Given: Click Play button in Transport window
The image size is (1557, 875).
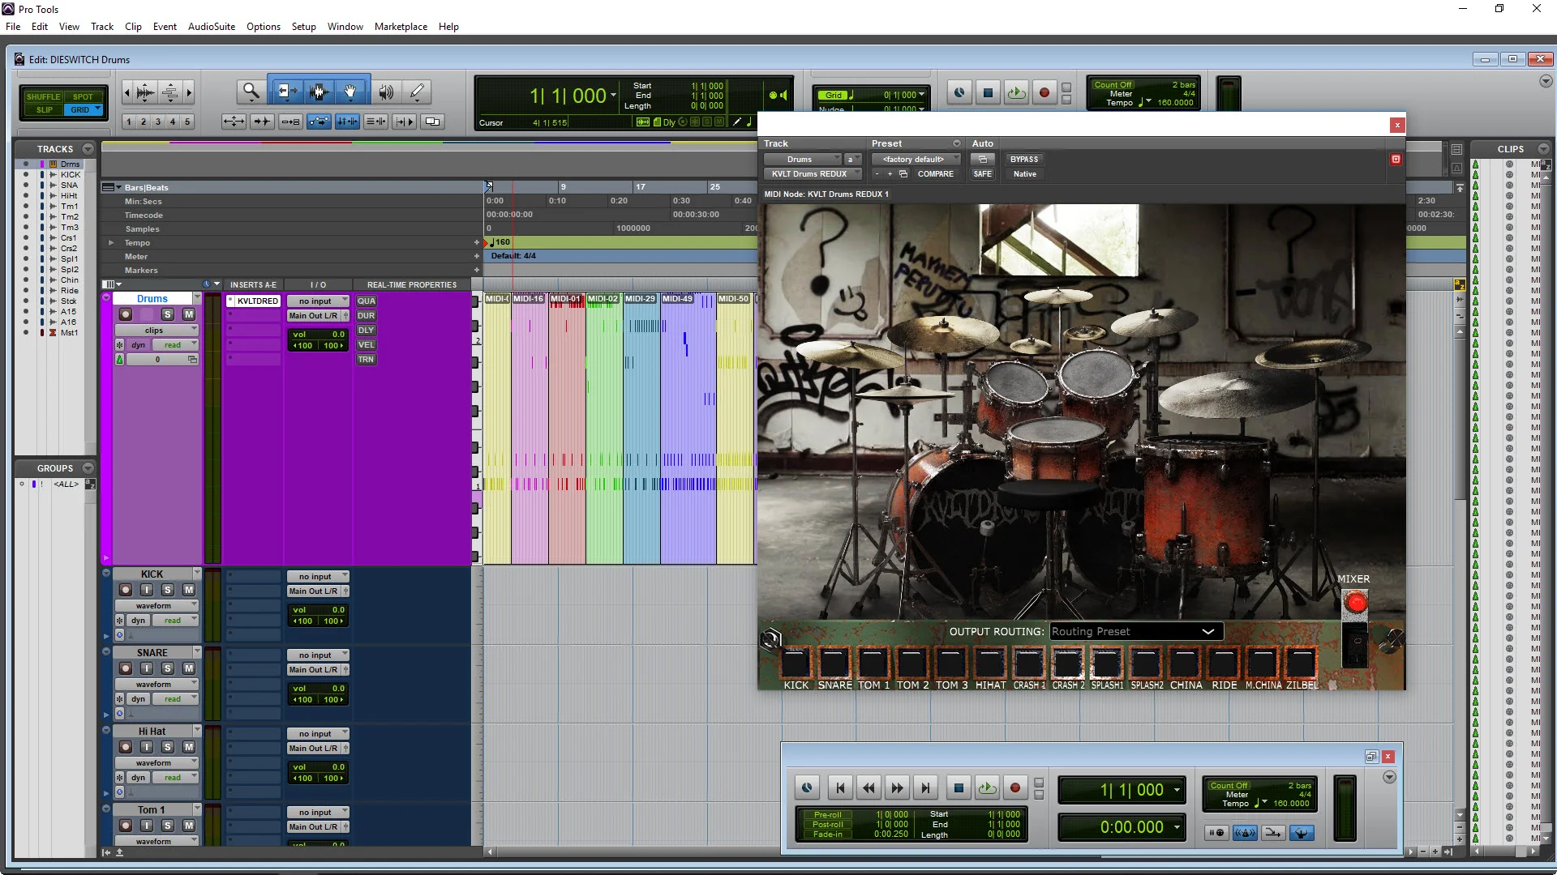Looking at the screenshot, I should click(x=987, y=787).
